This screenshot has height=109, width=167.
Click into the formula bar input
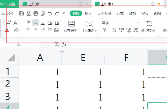coord(118,44)
